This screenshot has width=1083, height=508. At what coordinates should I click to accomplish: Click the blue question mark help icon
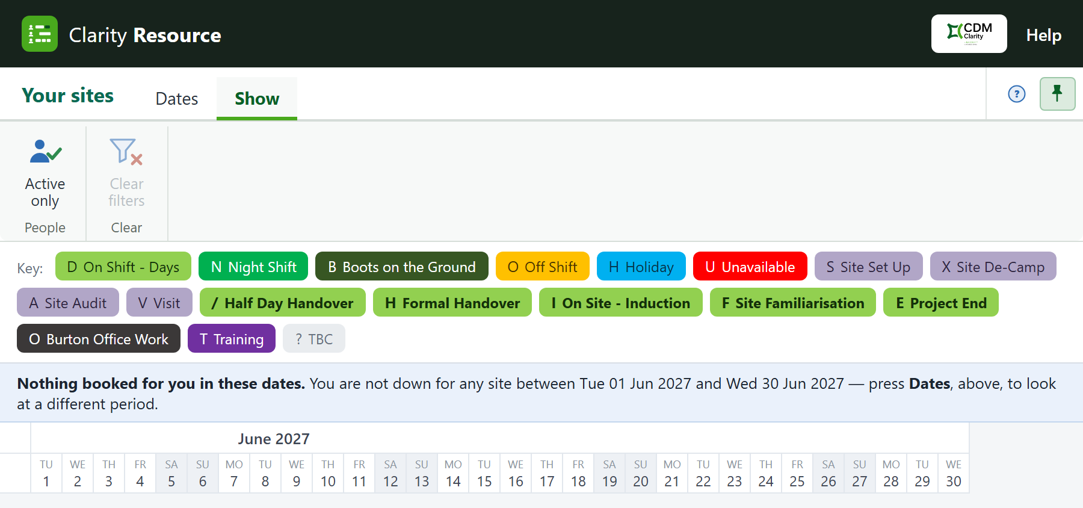(x=1016, y=94)
